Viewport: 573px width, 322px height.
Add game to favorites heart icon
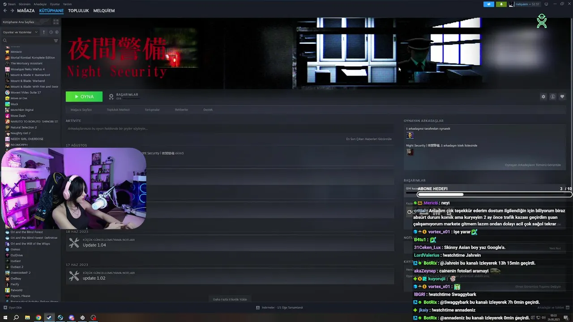coord(562,97)
